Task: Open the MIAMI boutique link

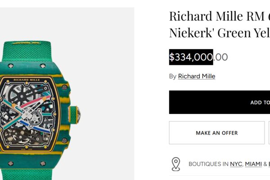Action: [x=253, y=164]
